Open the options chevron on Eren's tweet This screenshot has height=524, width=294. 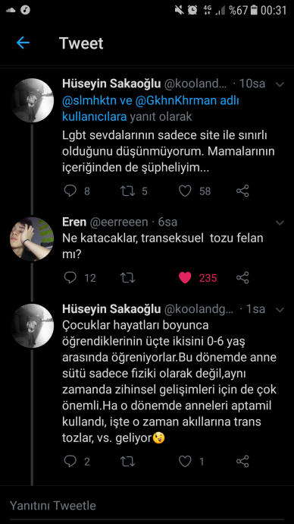(280, 223)
